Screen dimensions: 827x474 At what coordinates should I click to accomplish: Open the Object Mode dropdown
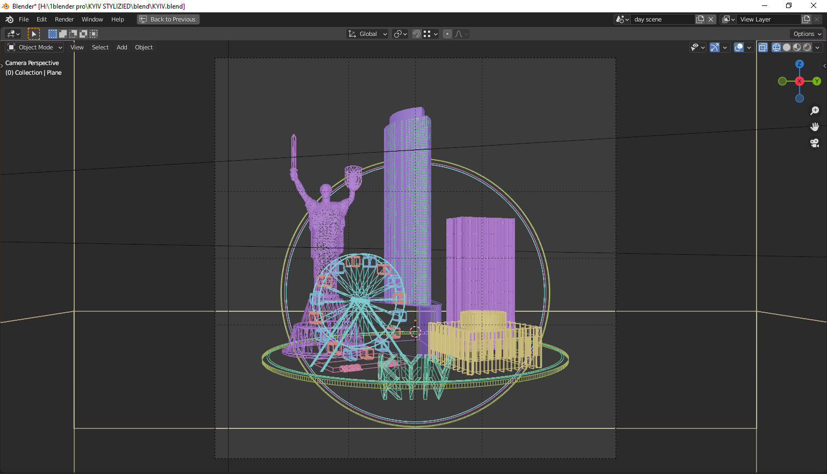click(x=35, y=47)
